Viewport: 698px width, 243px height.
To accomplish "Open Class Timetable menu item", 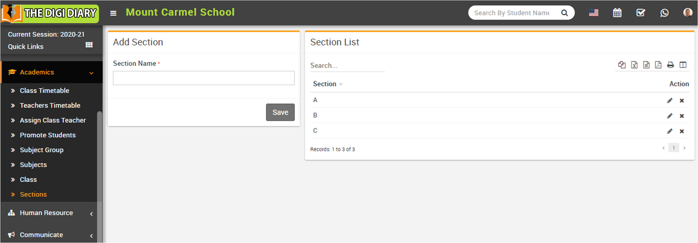I will click(x=44, y=91).
